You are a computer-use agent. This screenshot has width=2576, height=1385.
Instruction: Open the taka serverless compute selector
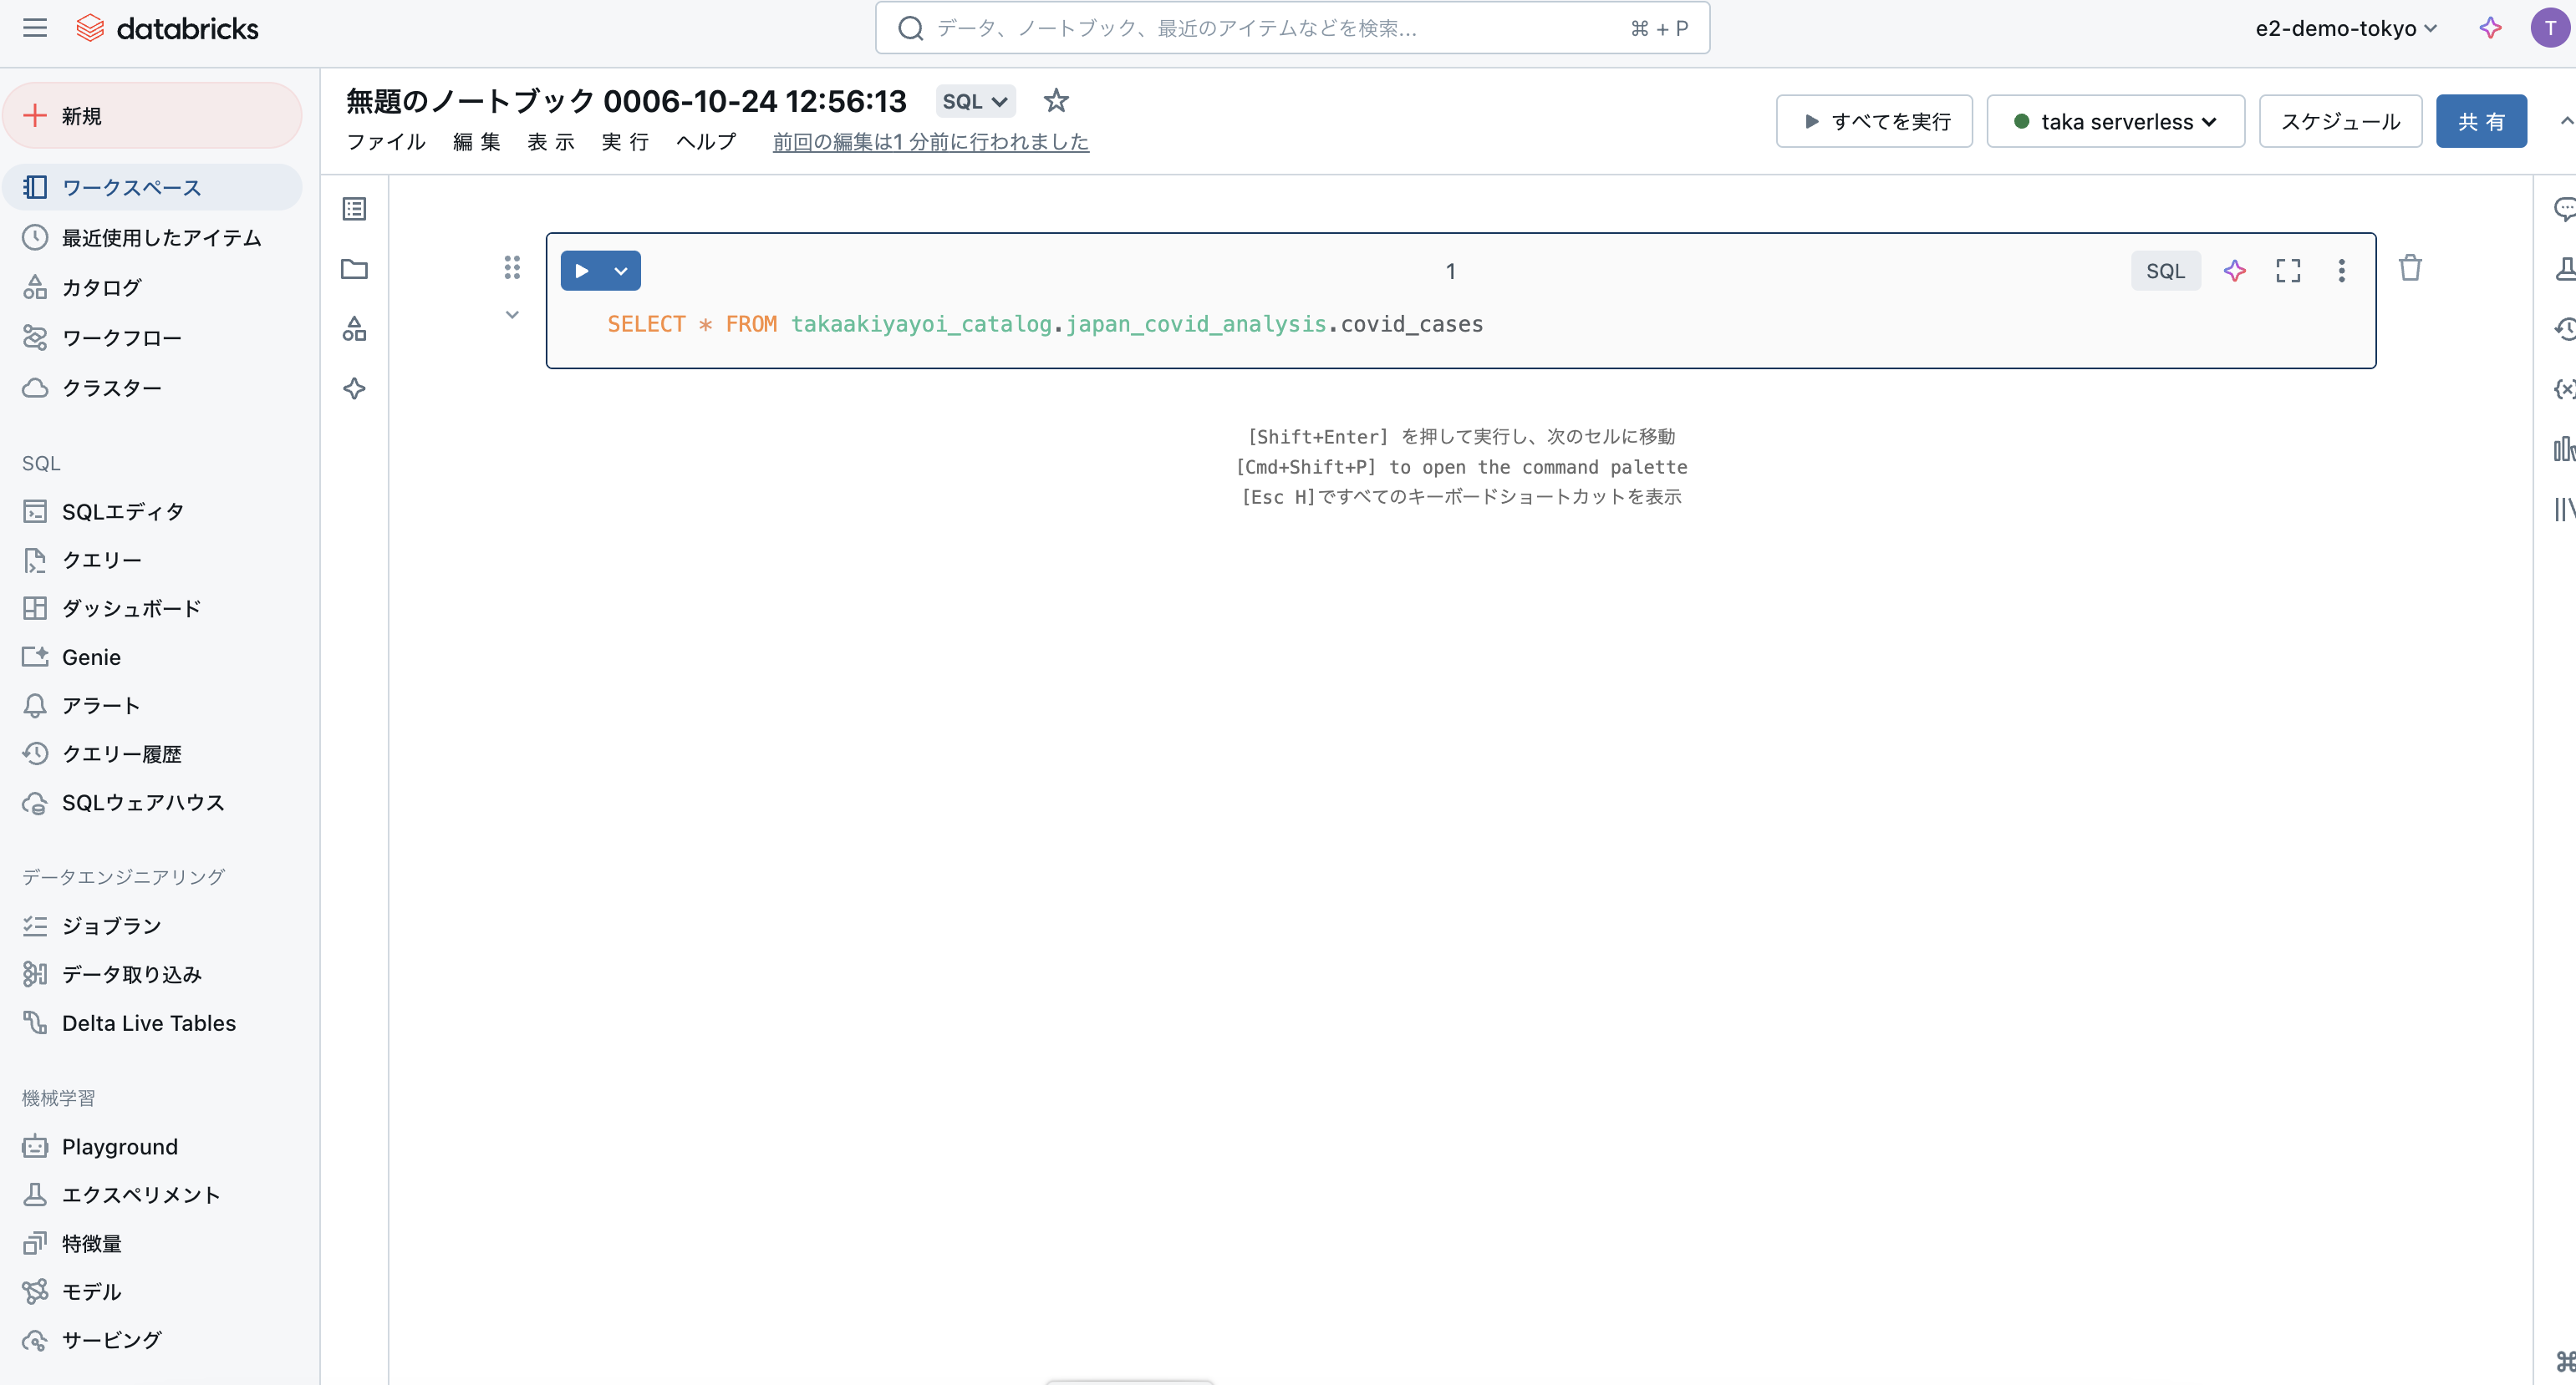coord(2116,121)
